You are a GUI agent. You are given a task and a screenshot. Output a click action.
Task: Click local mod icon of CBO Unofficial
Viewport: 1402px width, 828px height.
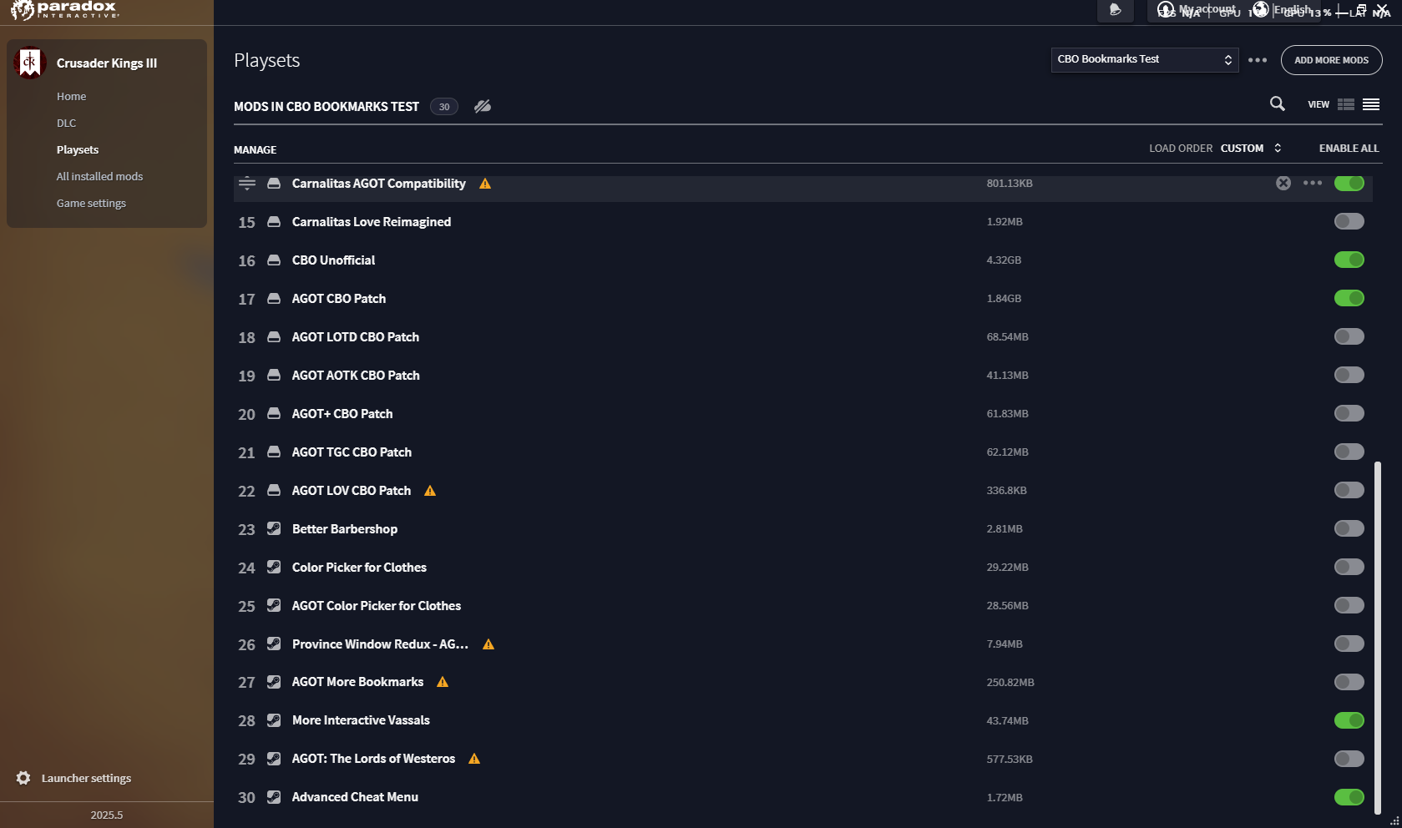point(273,260)
